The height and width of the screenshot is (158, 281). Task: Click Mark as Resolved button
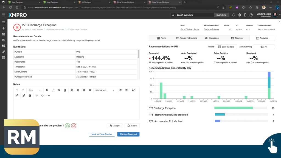pos(128,134)
